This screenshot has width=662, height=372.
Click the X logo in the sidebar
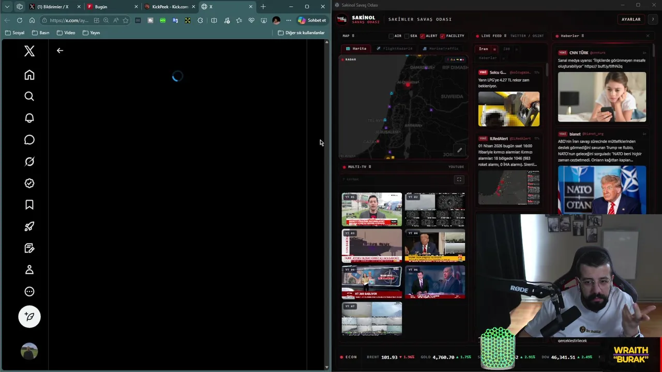coord(29,51)
